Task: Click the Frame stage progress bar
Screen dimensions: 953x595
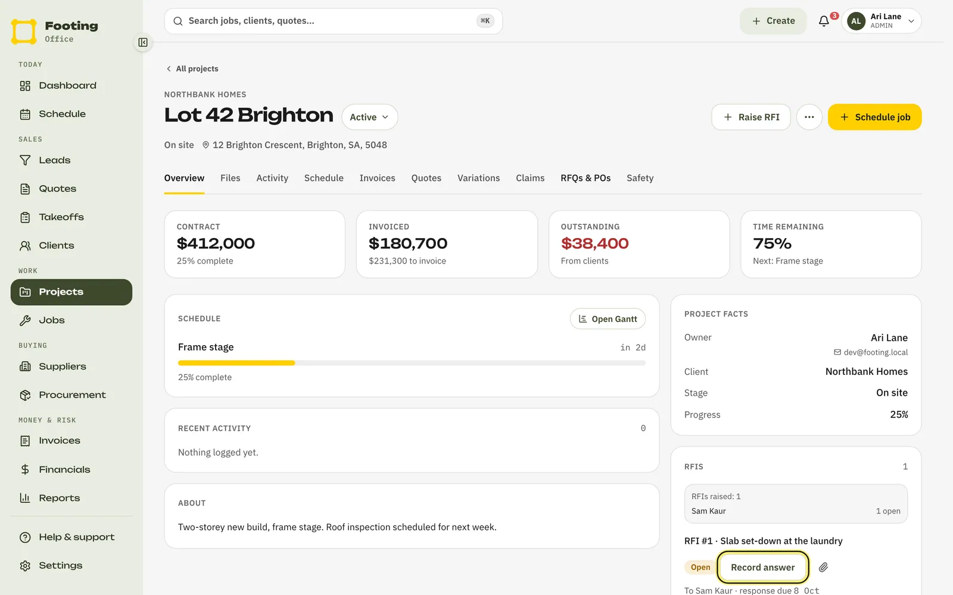Action: [412, 363]
